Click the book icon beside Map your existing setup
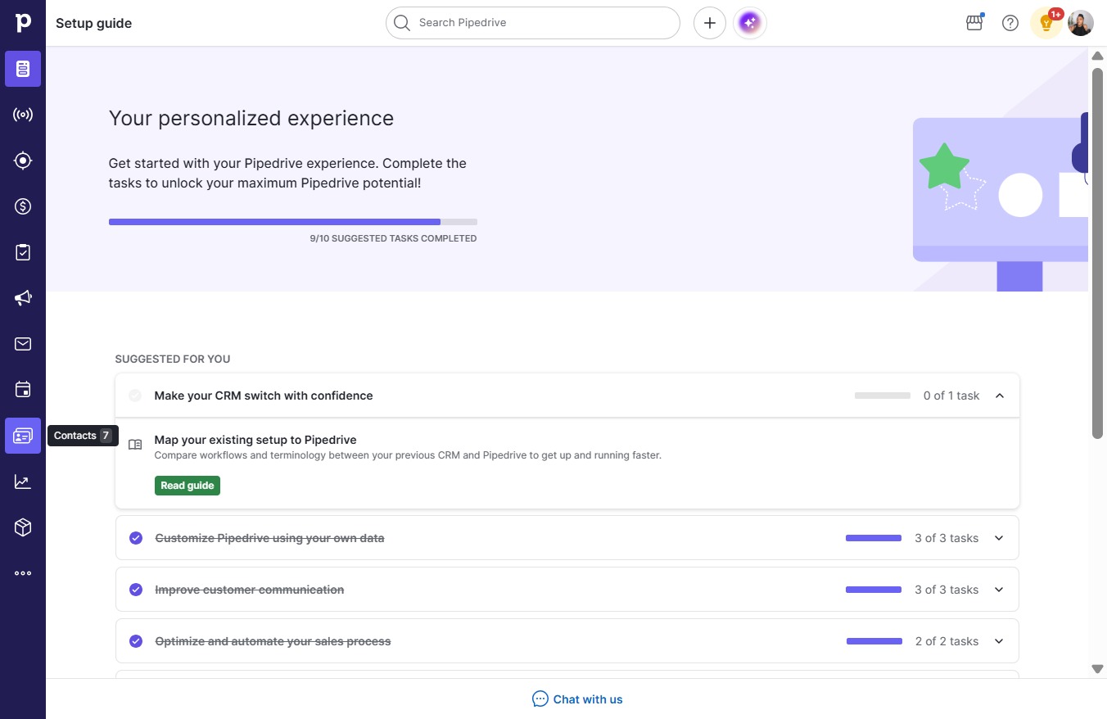Screen dimensions: 1107x719 (x=135, y=445)
